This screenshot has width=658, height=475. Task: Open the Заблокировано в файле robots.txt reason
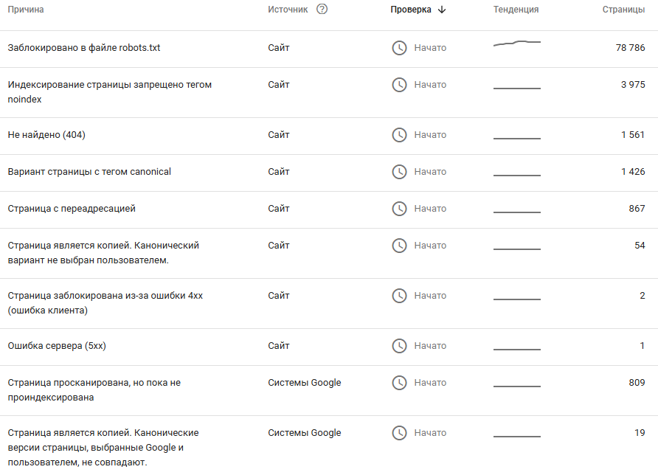click(x=84, y=48)
